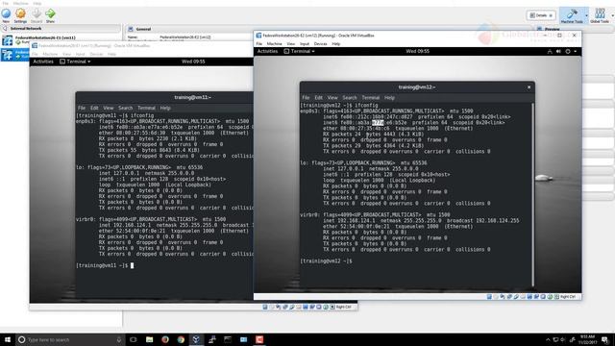The height and width of the screenshot is (346, 615).
Task: Open File menu in training@vm12 terminal
Action: 306,98
